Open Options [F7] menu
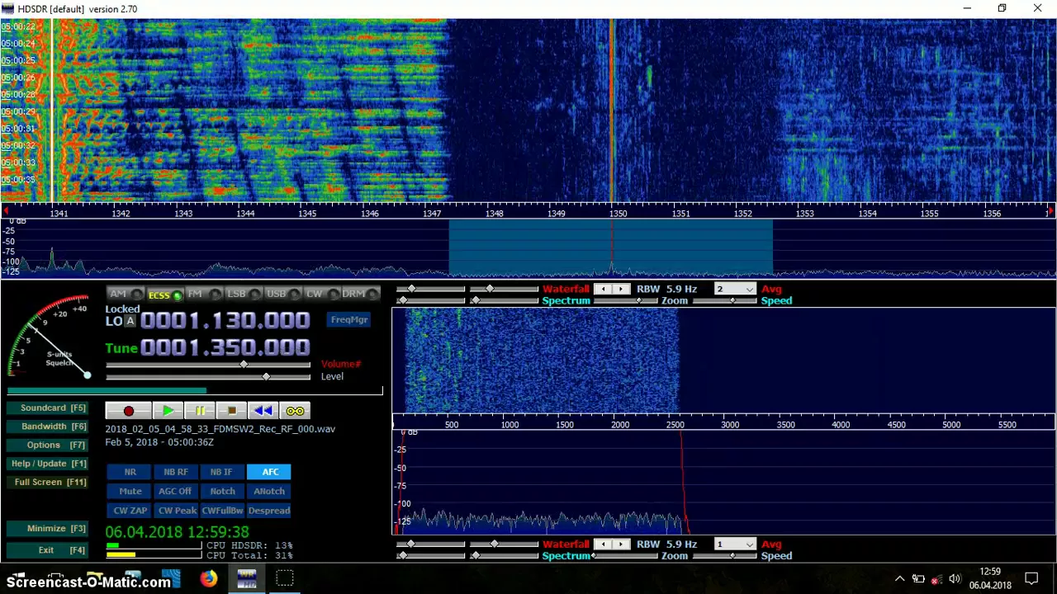 coord(47,445)
